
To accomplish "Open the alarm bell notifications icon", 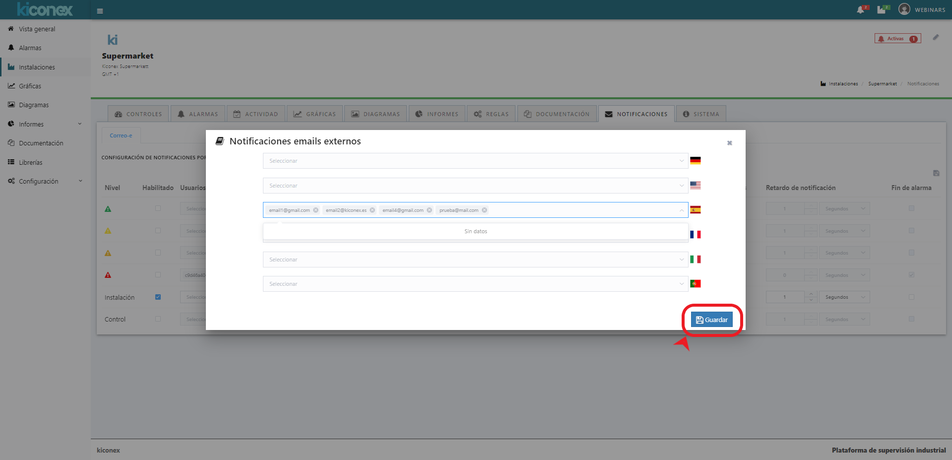I will click(861, 10).
